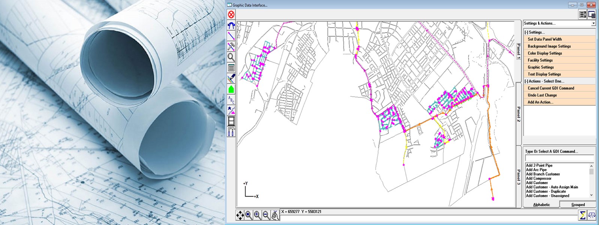Image resolution: width=599 pixels, height=225 pixels.
Task: Select Add Customer - Duplicate
Action: pos(546,191)
